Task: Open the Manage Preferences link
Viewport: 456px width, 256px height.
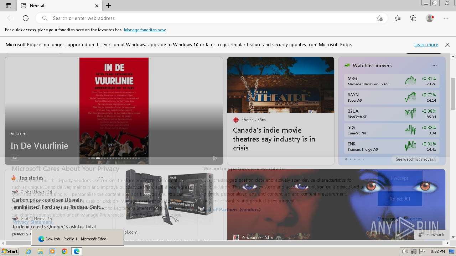Action: tap(400, 219)
